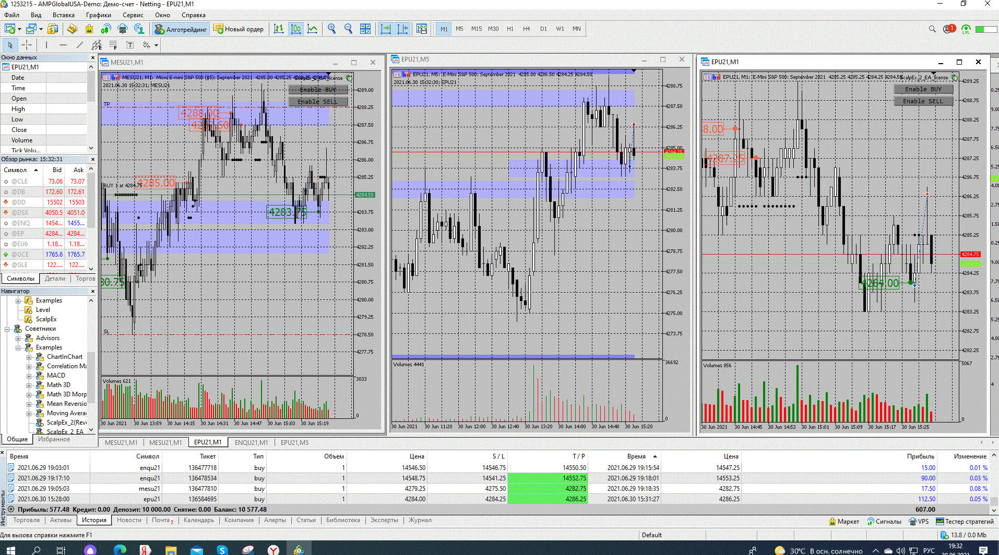Toggle the Алготрейдинг button

181,29
